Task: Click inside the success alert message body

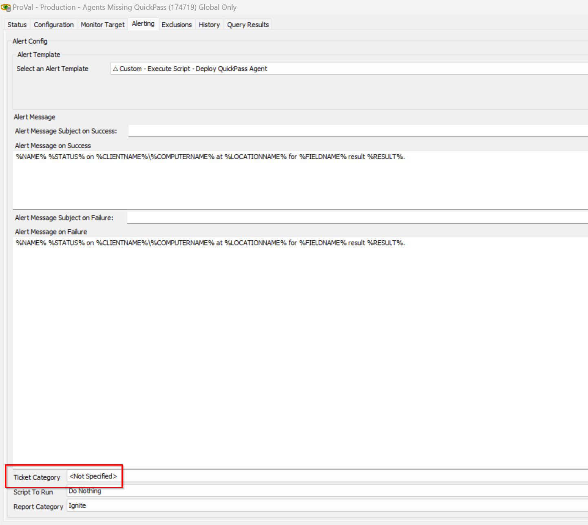Action: pos(300,181)
